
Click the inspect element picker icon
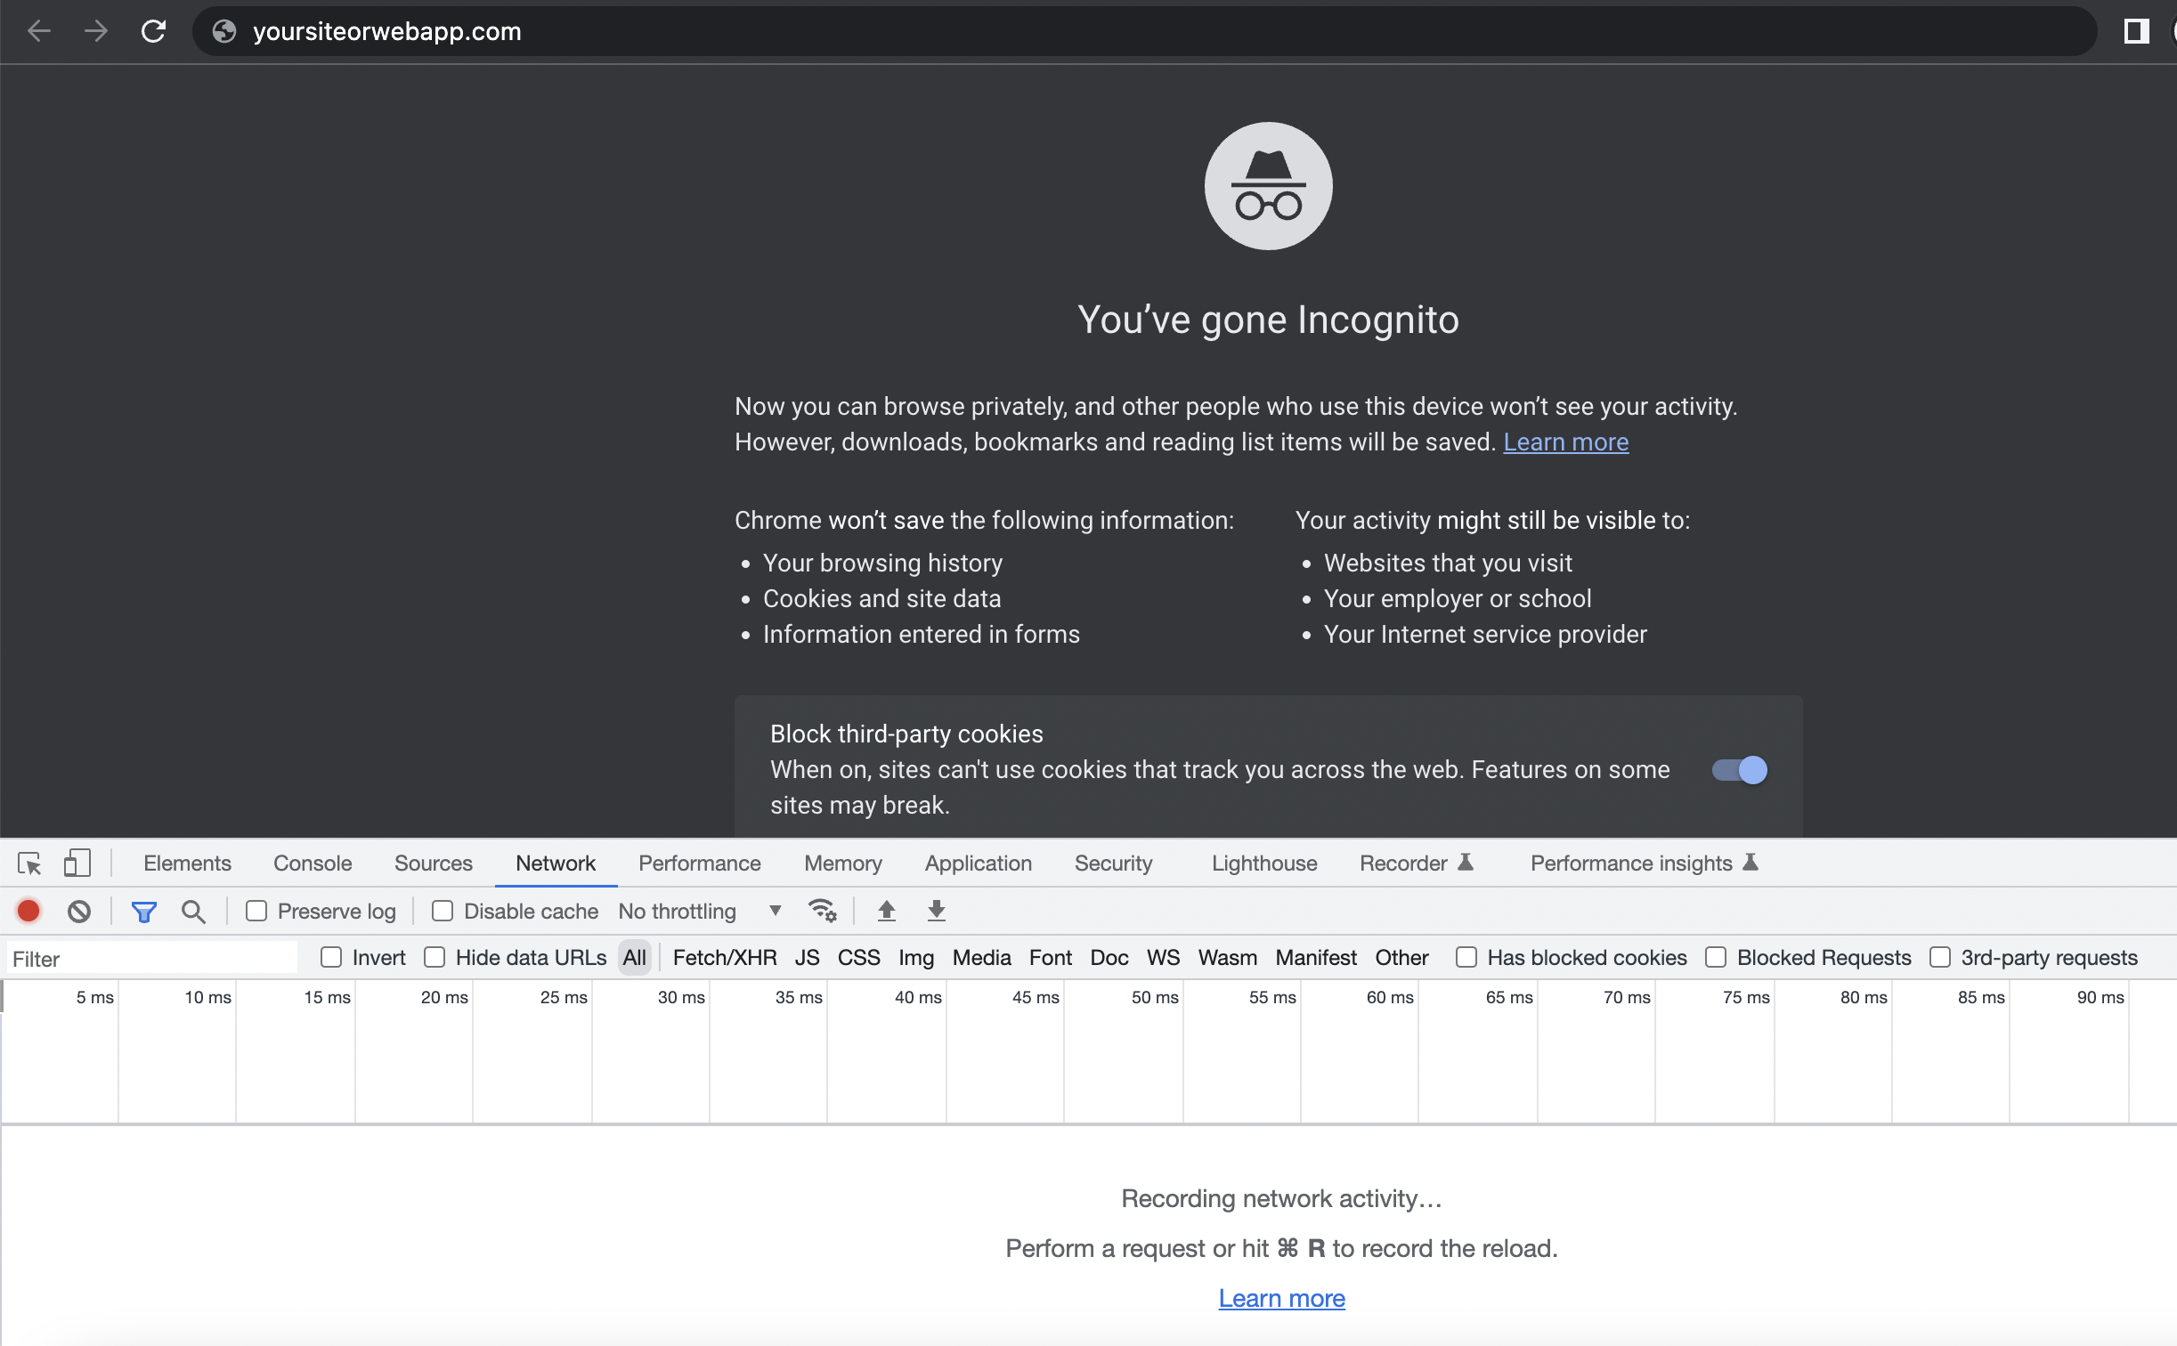pos(29,863)
